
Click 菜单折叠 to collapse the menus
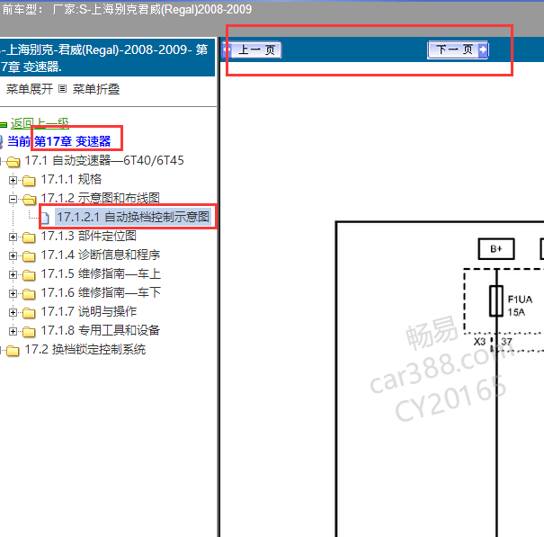click(96, 89)
